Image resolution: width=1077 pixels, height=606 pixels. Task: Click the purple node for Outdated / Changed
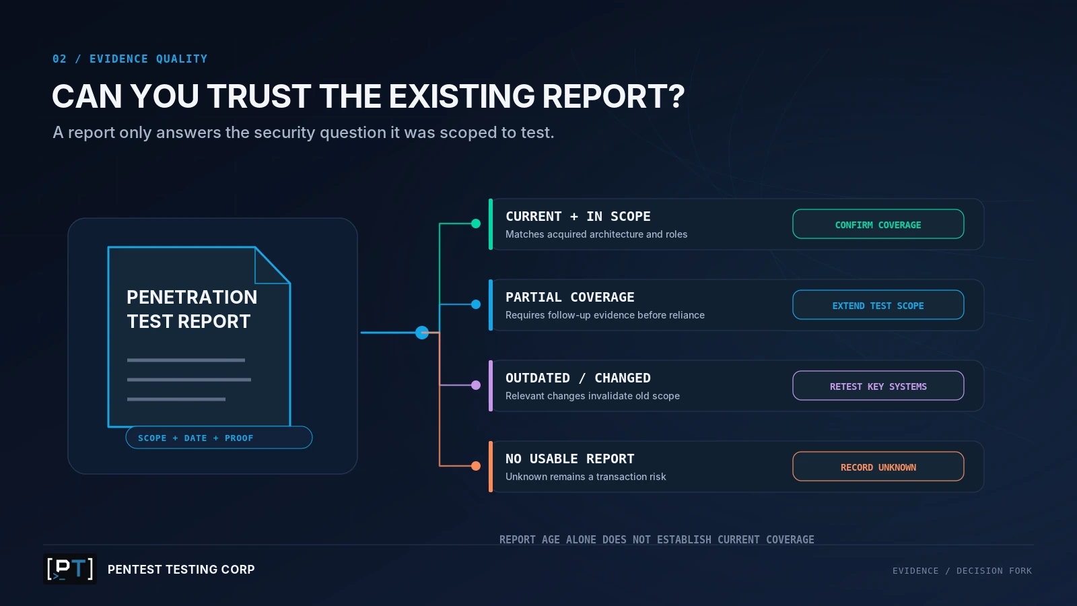pos(476,385)
